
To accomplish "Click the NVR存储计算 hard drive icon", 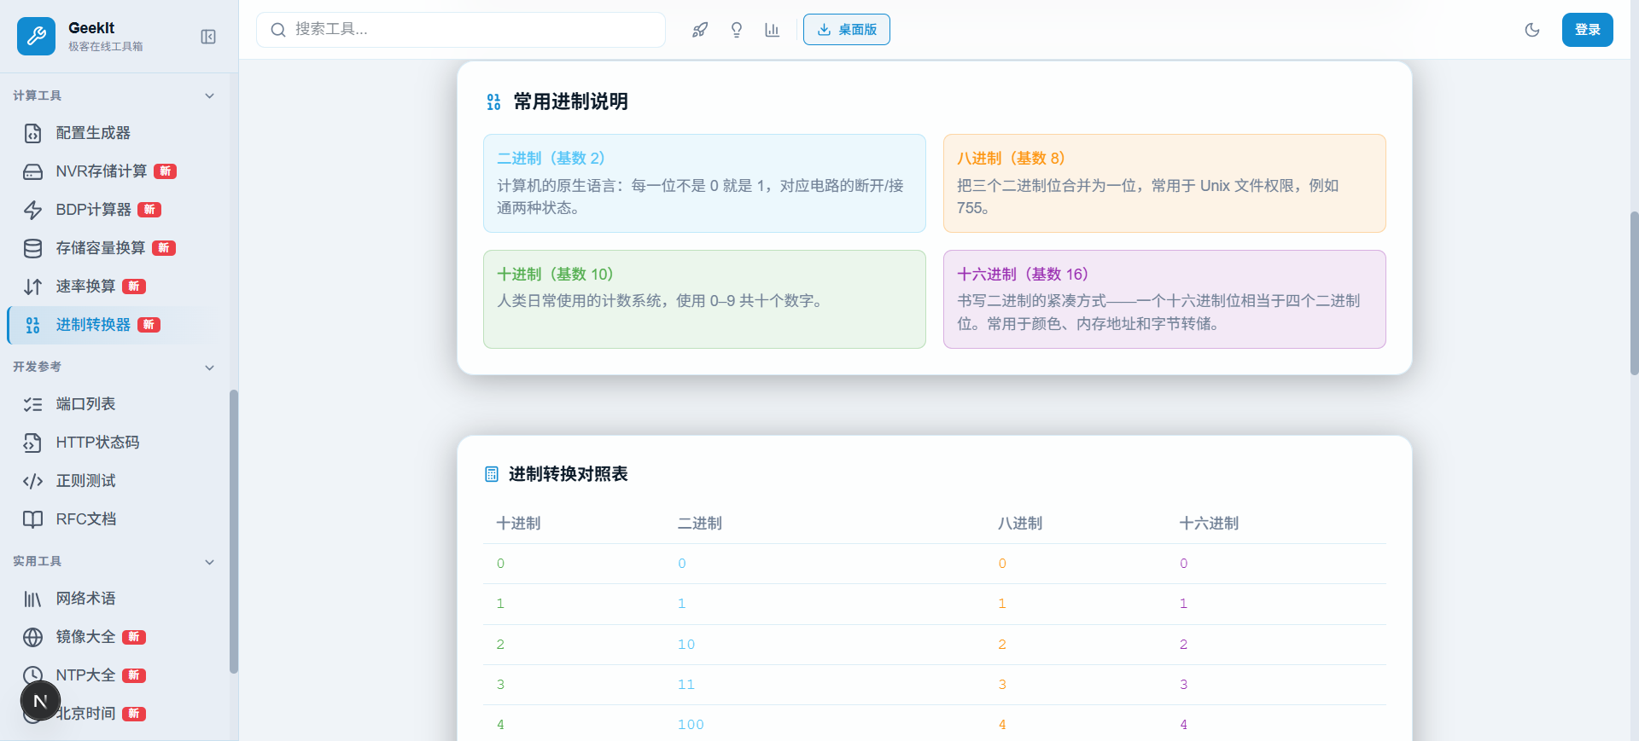I will click(32, 172).
